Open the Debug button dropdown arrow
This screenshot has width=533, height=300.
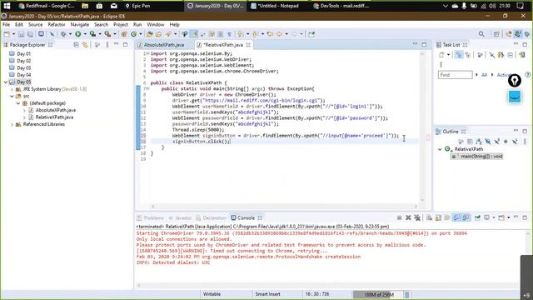click(x=70, y=34)
